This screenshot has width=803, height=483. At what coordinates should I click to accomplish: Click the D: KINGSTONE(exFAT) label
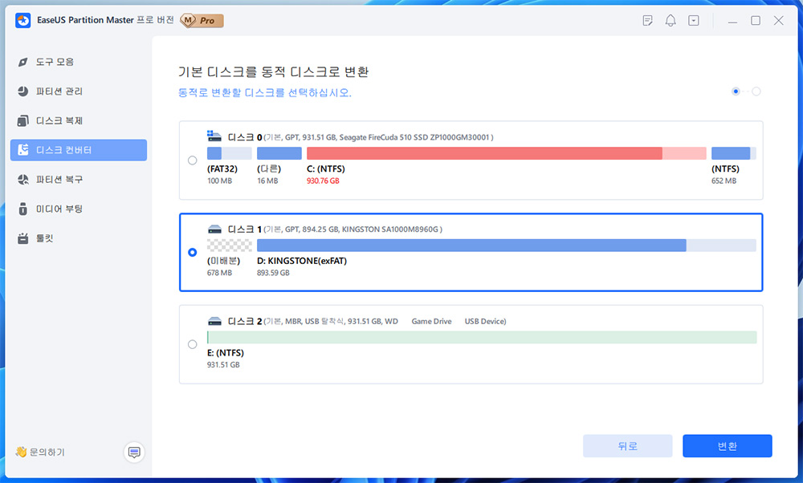pyautogui.click(x=302, y=261)
